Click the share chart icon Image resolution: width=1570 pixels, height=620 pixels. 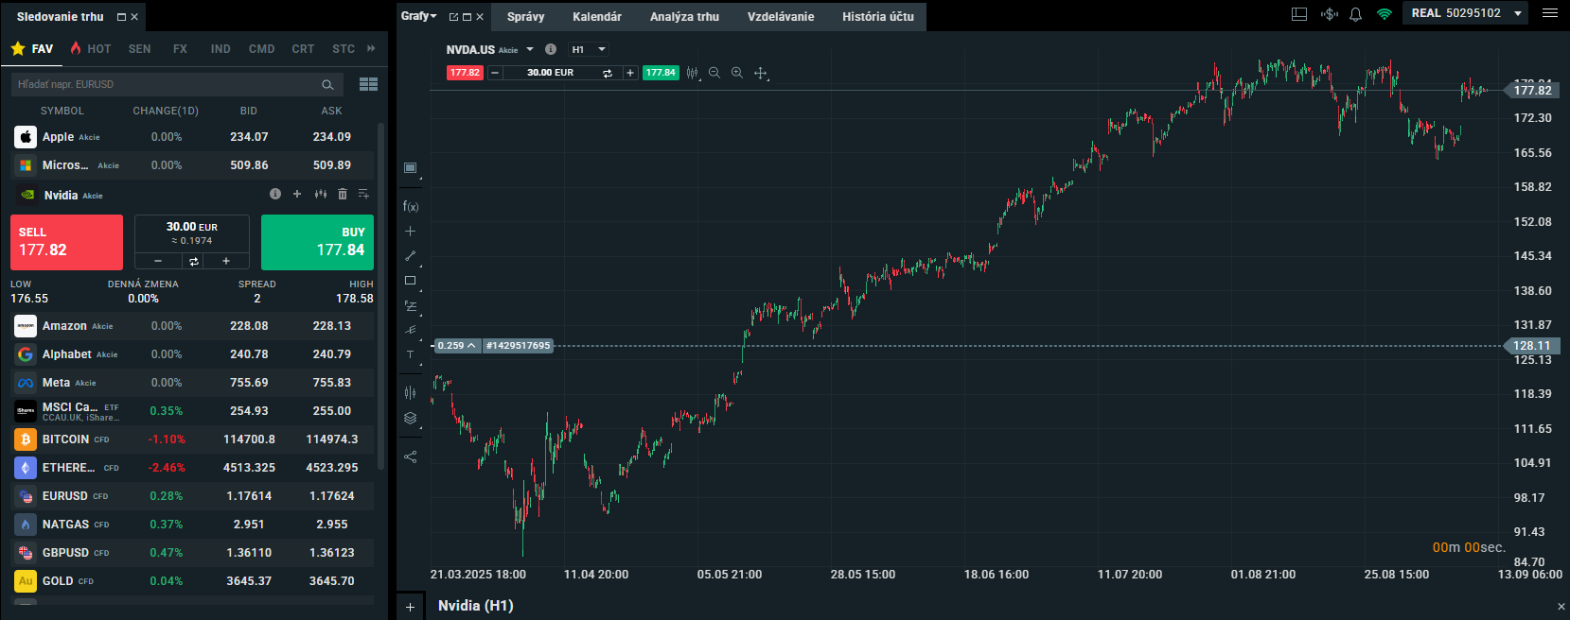click(411, 456)
